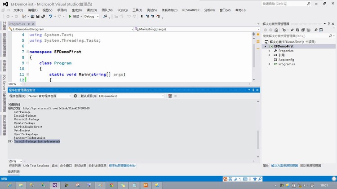Click Sync with Active Document icon

tap(292, 30)
